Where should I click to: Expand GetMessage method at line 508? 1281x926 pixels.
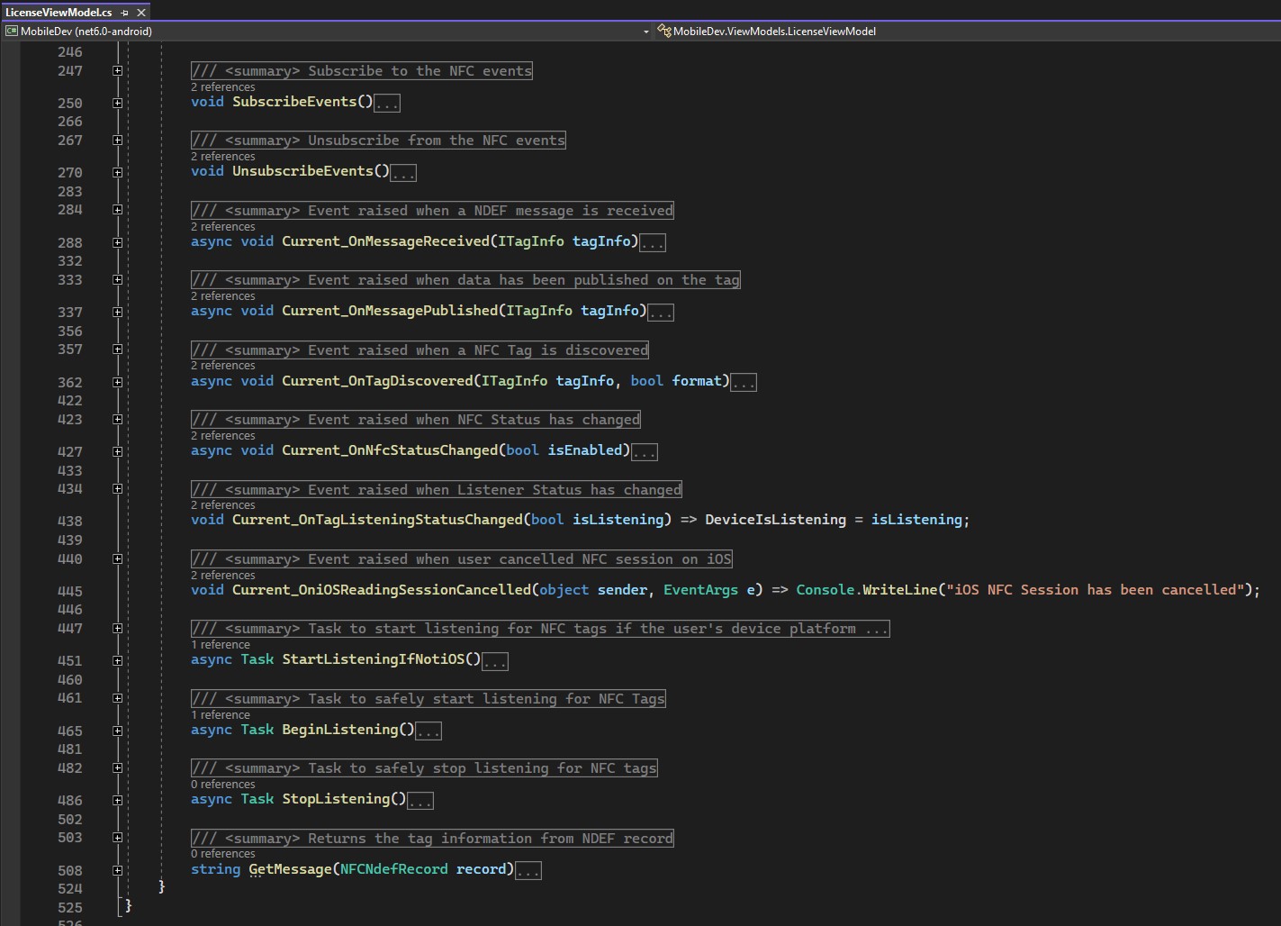click(117, 870)
